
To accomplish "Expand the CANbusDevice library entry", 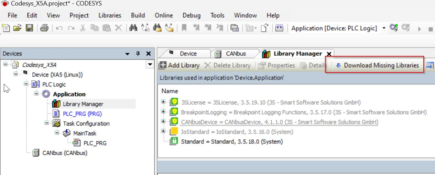I will point(164,121).
